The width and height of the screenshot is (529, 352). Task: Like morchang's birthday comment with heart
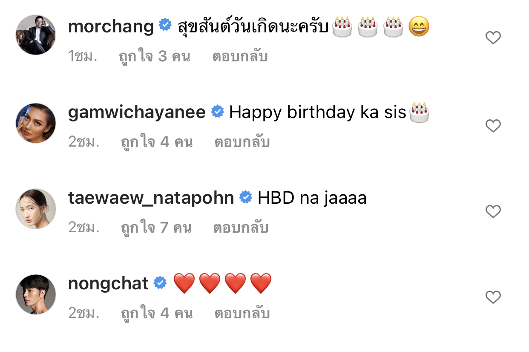point(493,38)
